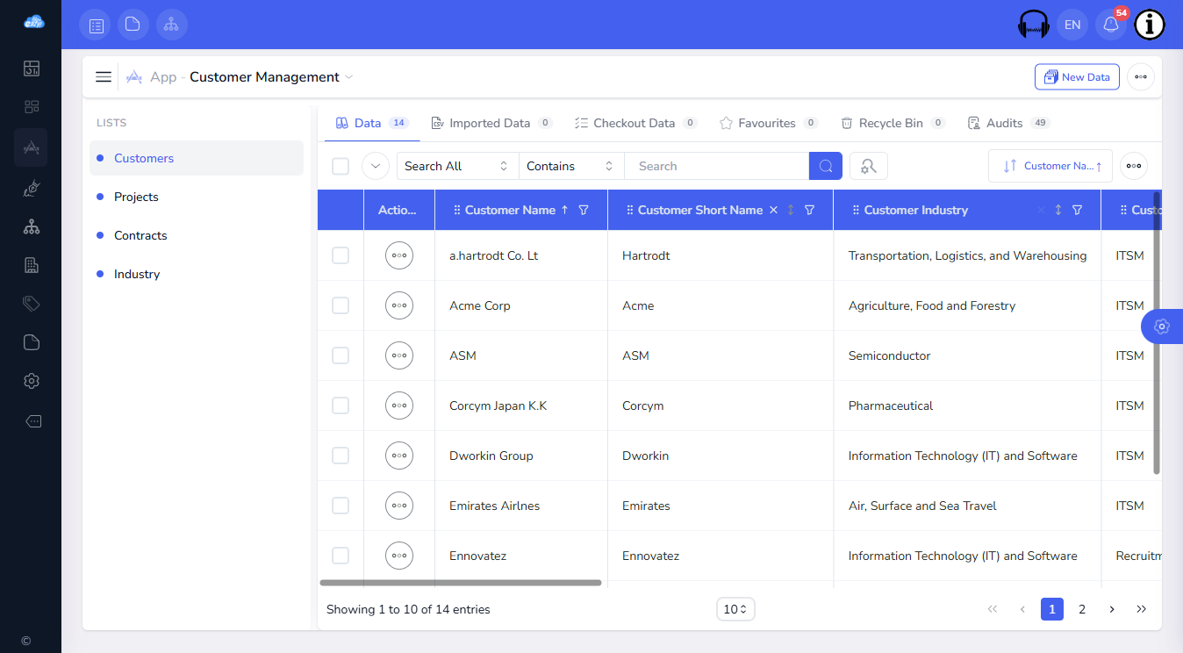
Task: Open actions menu for ASM row
Action: pyautogui.click(x=399, y=355)
